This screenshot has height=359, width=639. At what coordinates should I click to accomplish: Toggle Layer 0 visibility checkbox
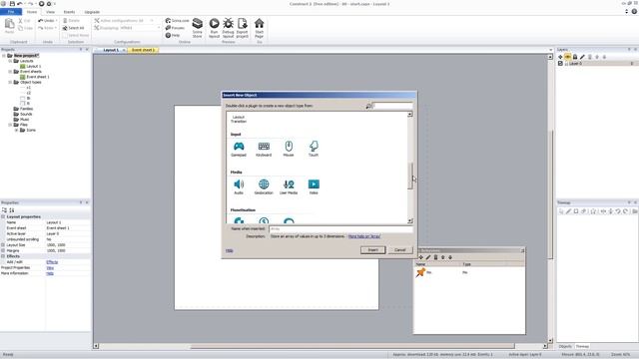pos(561,64)
